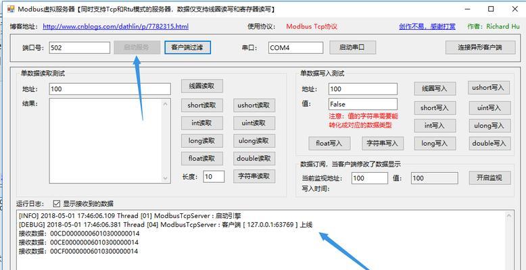Viewport: 526px width, 270px height.
Task: Click the read test 地址 field
Action: click(110, 89)
